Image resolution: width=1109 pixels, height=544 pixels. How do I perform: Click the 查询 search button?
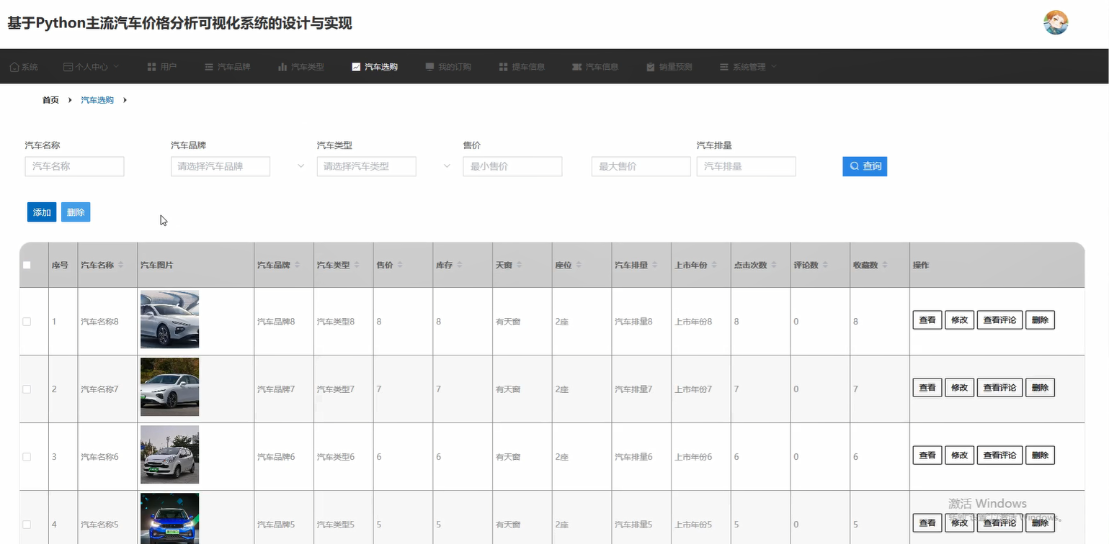(865, 166)
